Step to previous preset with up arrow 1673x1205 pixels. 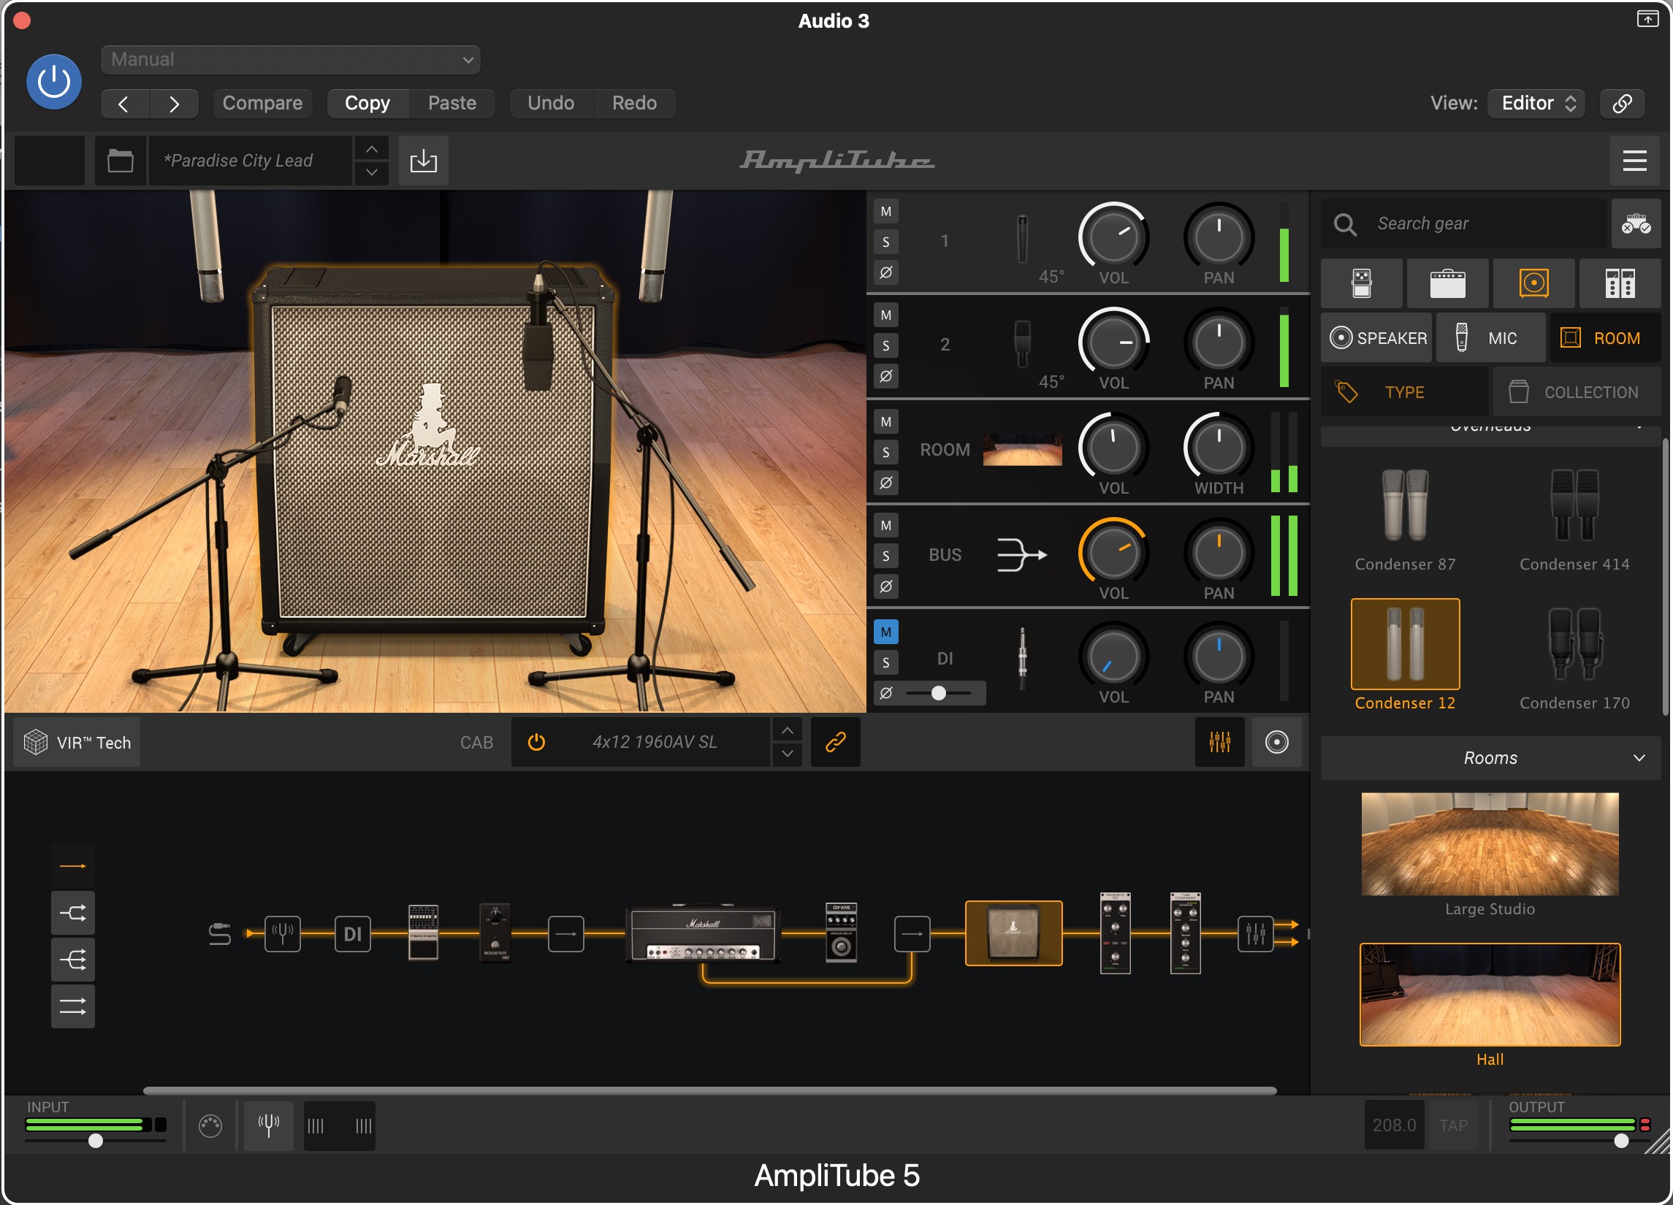point(372,149)
